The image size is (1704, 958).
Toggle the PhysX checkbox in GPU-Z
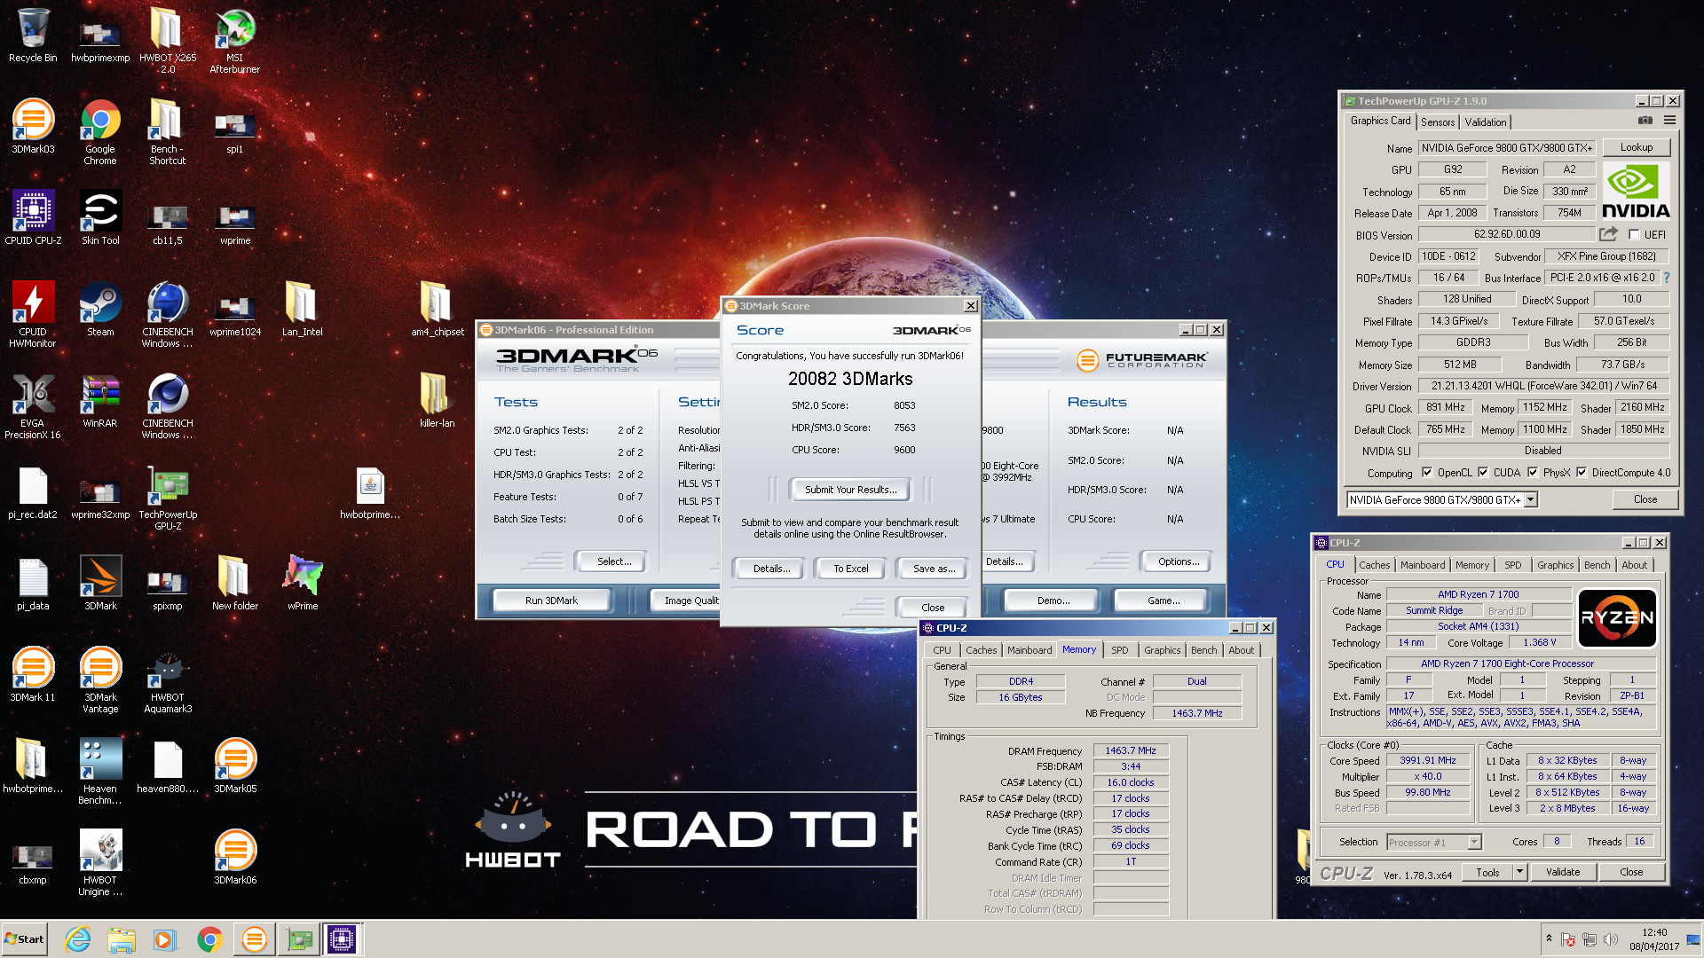pos(1533,473)
